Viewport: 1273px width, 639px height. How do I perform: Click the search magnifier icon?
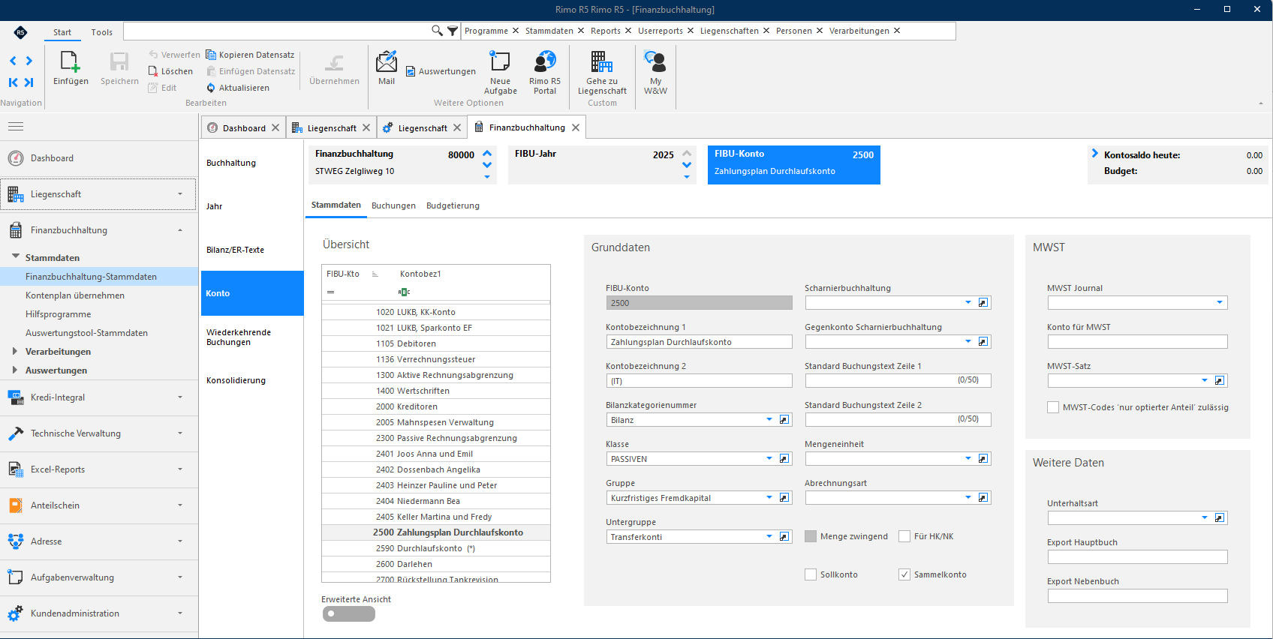(437, 31)
